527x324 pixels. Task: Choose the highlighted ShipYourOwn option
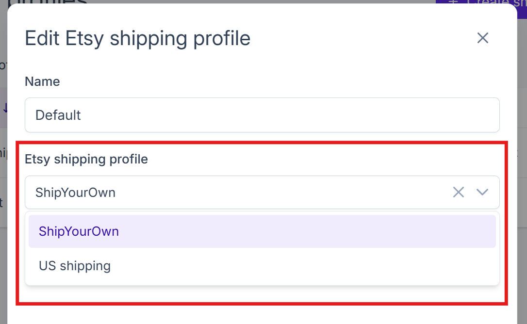point(79,231)
